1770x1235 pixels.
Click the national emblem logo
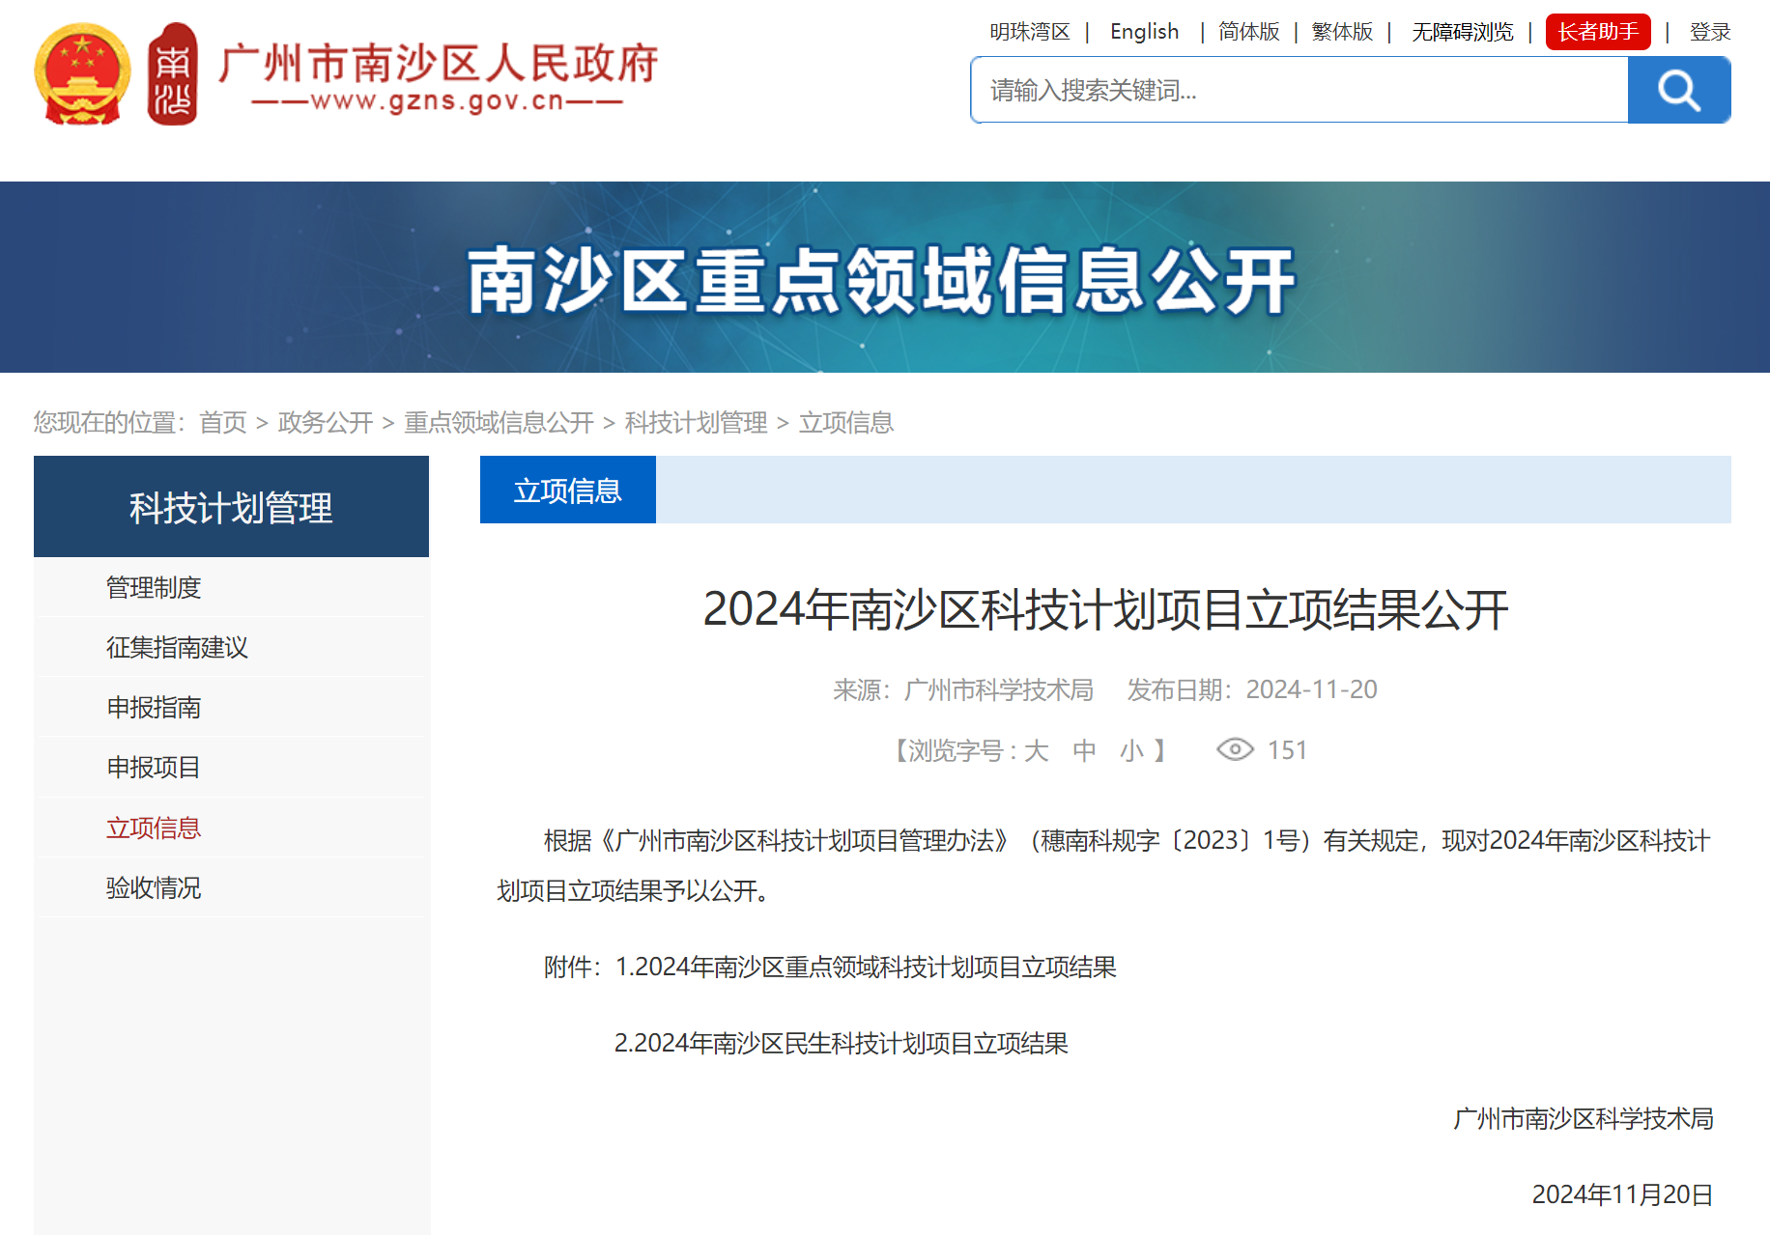tap(82, 75)
